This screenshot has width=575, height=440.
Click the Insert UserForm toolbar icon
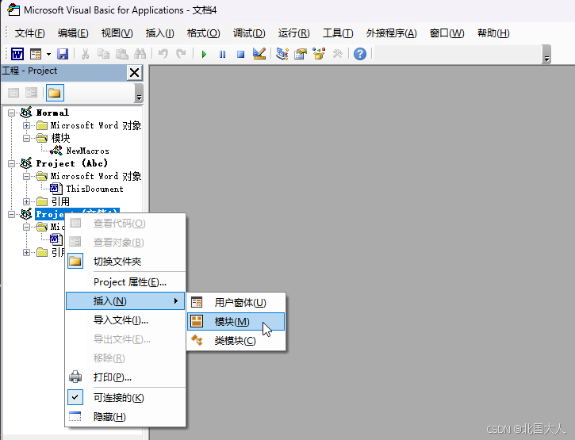(36, 54)
